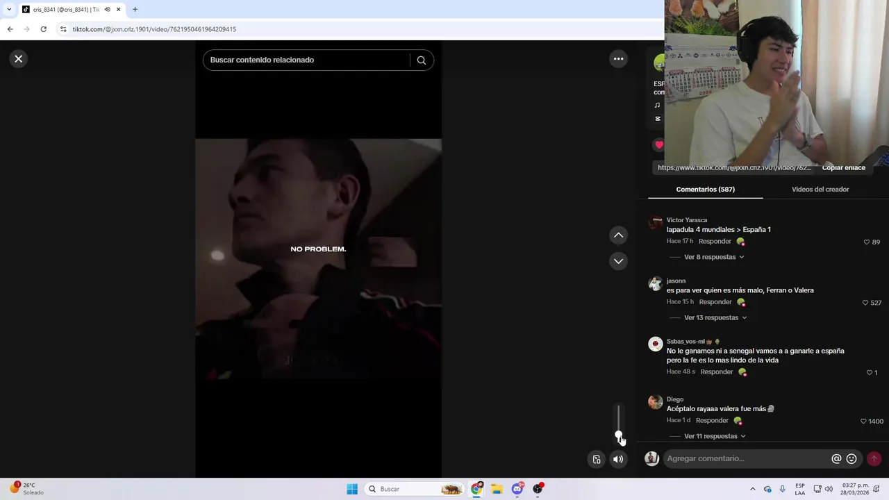Click the browser forward arrow
Viewport: 889px width, 500px height.
(x=26, y=29)
